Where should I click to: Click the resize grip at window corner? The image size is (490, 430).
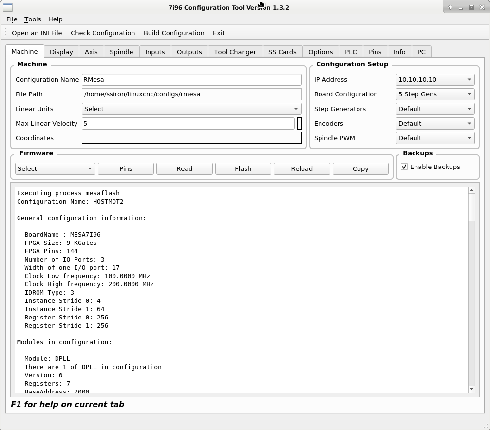point(486,426)
